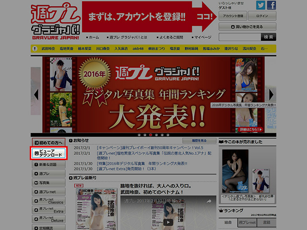307x230 pixels.
Task: Click the アカウント登録 button
Action: click(233, 16)
